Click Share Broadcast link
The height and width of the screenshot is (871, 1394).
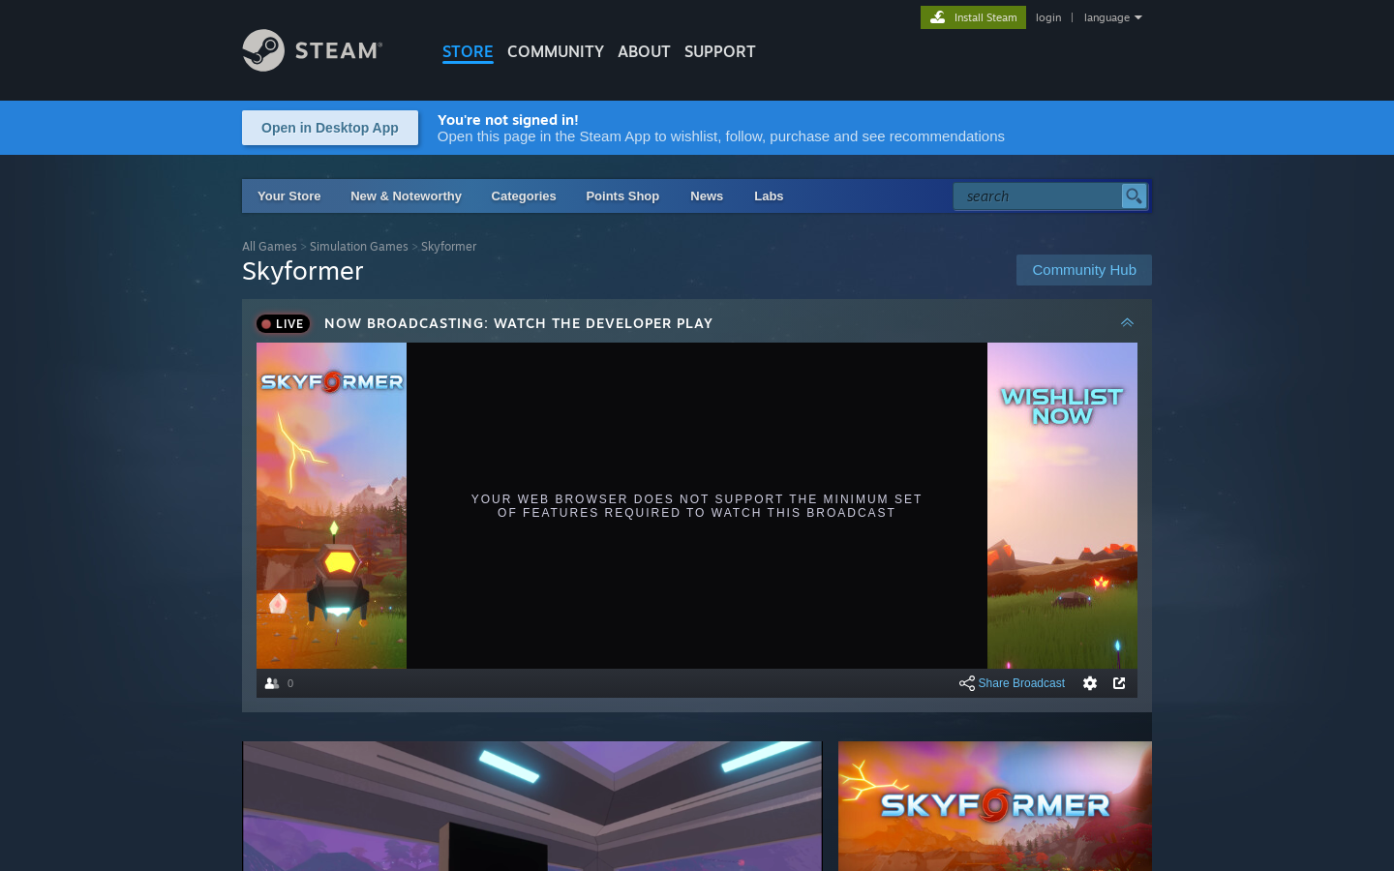[1021, 683]
